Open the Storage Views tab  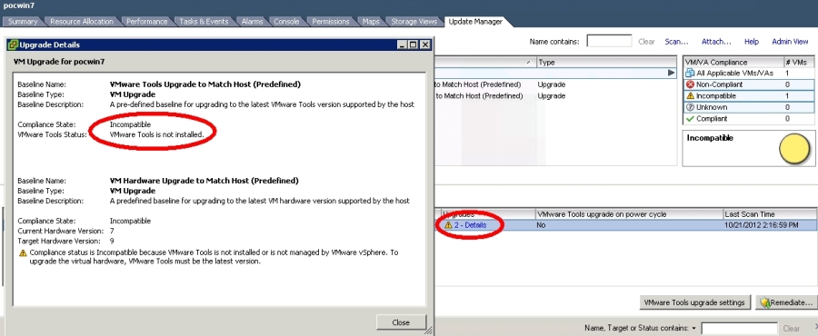click(x=414, y=22)
